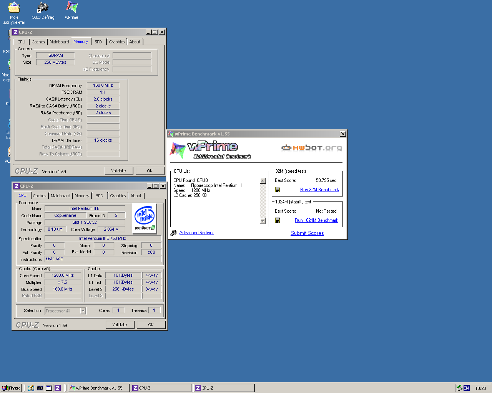The image size is (492, 393).
Task: Open the wPrime desktop shortcut
Action: point(71,10)
